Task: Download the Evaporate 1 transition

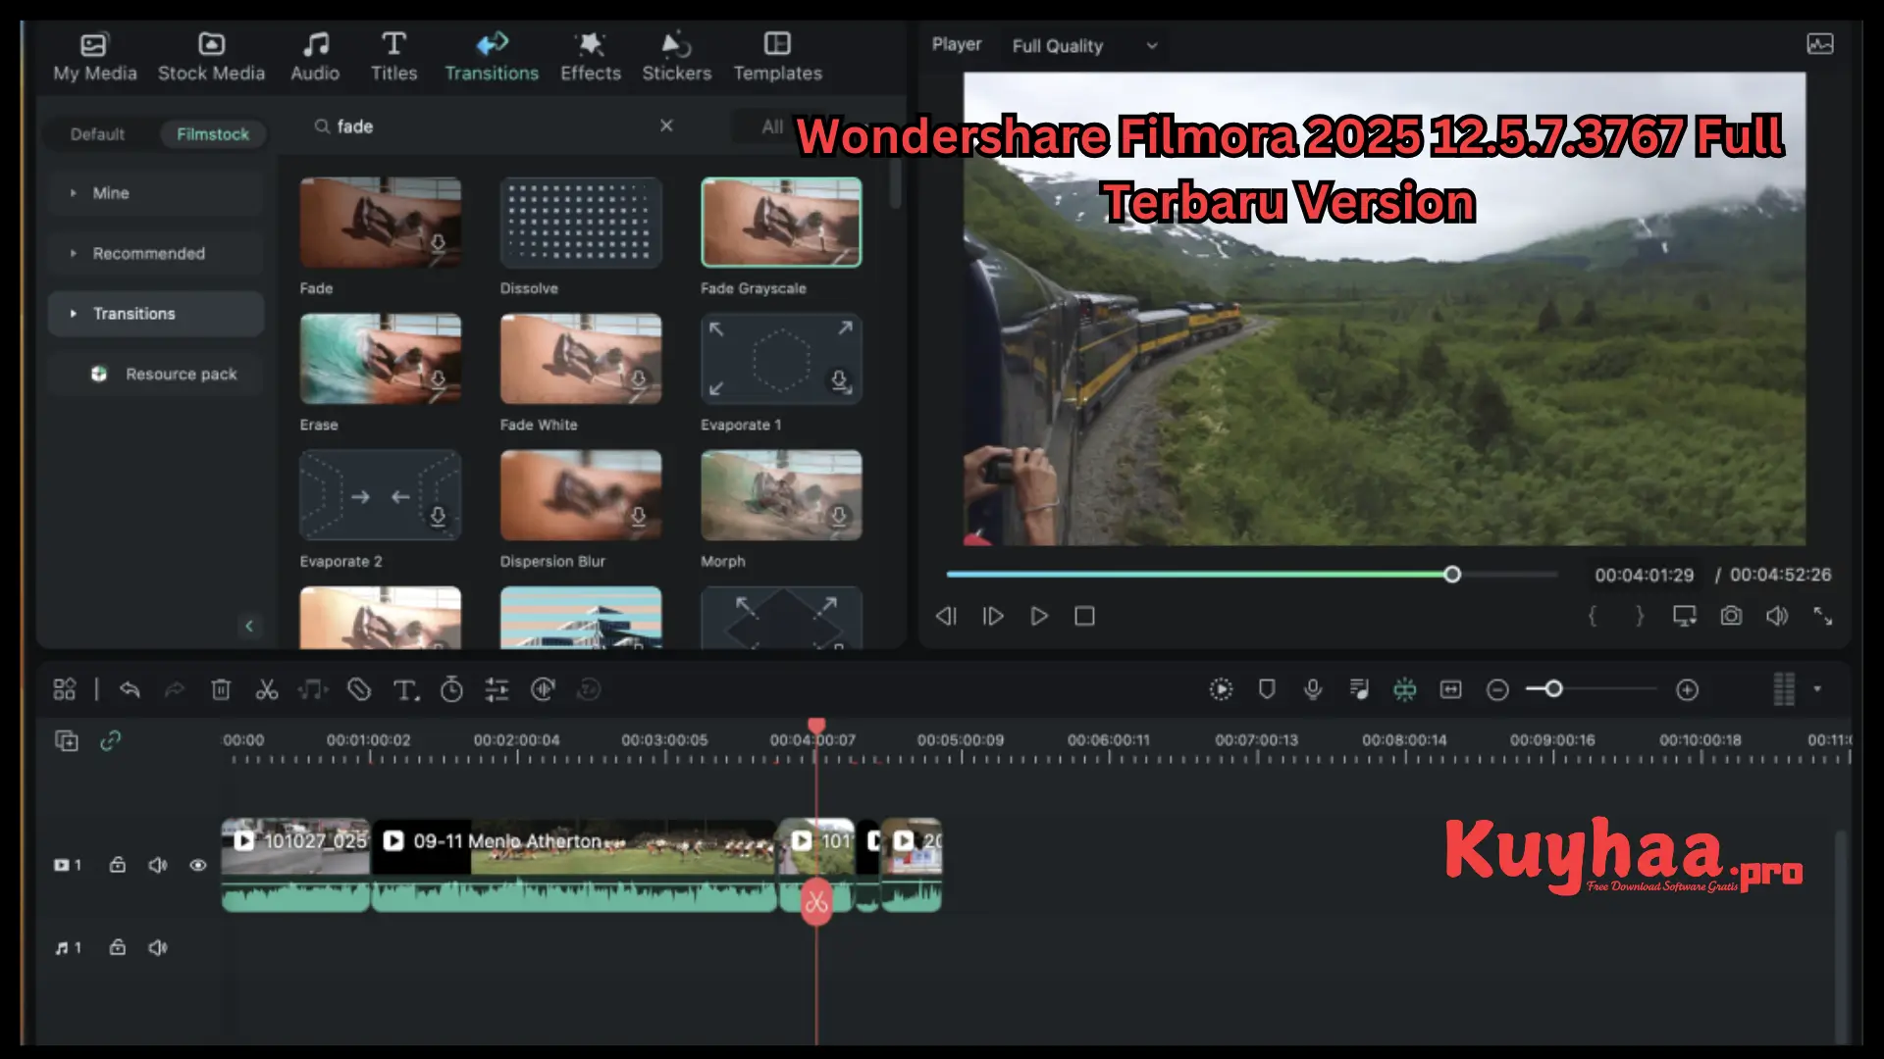Action: click(840, 380)
